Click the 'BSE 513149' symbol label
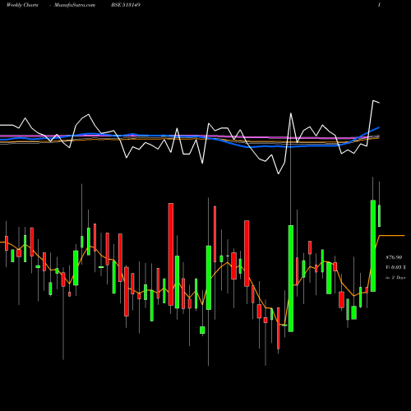This screenshot has height=411, width=411. (126, 5)
